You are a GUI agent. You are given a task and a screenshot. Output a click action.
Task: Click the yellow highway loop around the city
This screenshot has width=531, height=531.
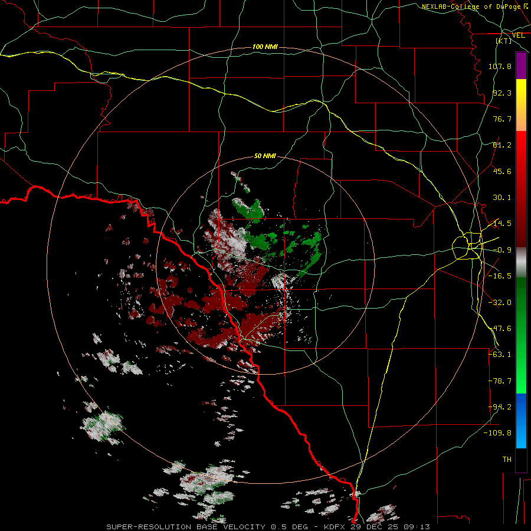[467, 246]
